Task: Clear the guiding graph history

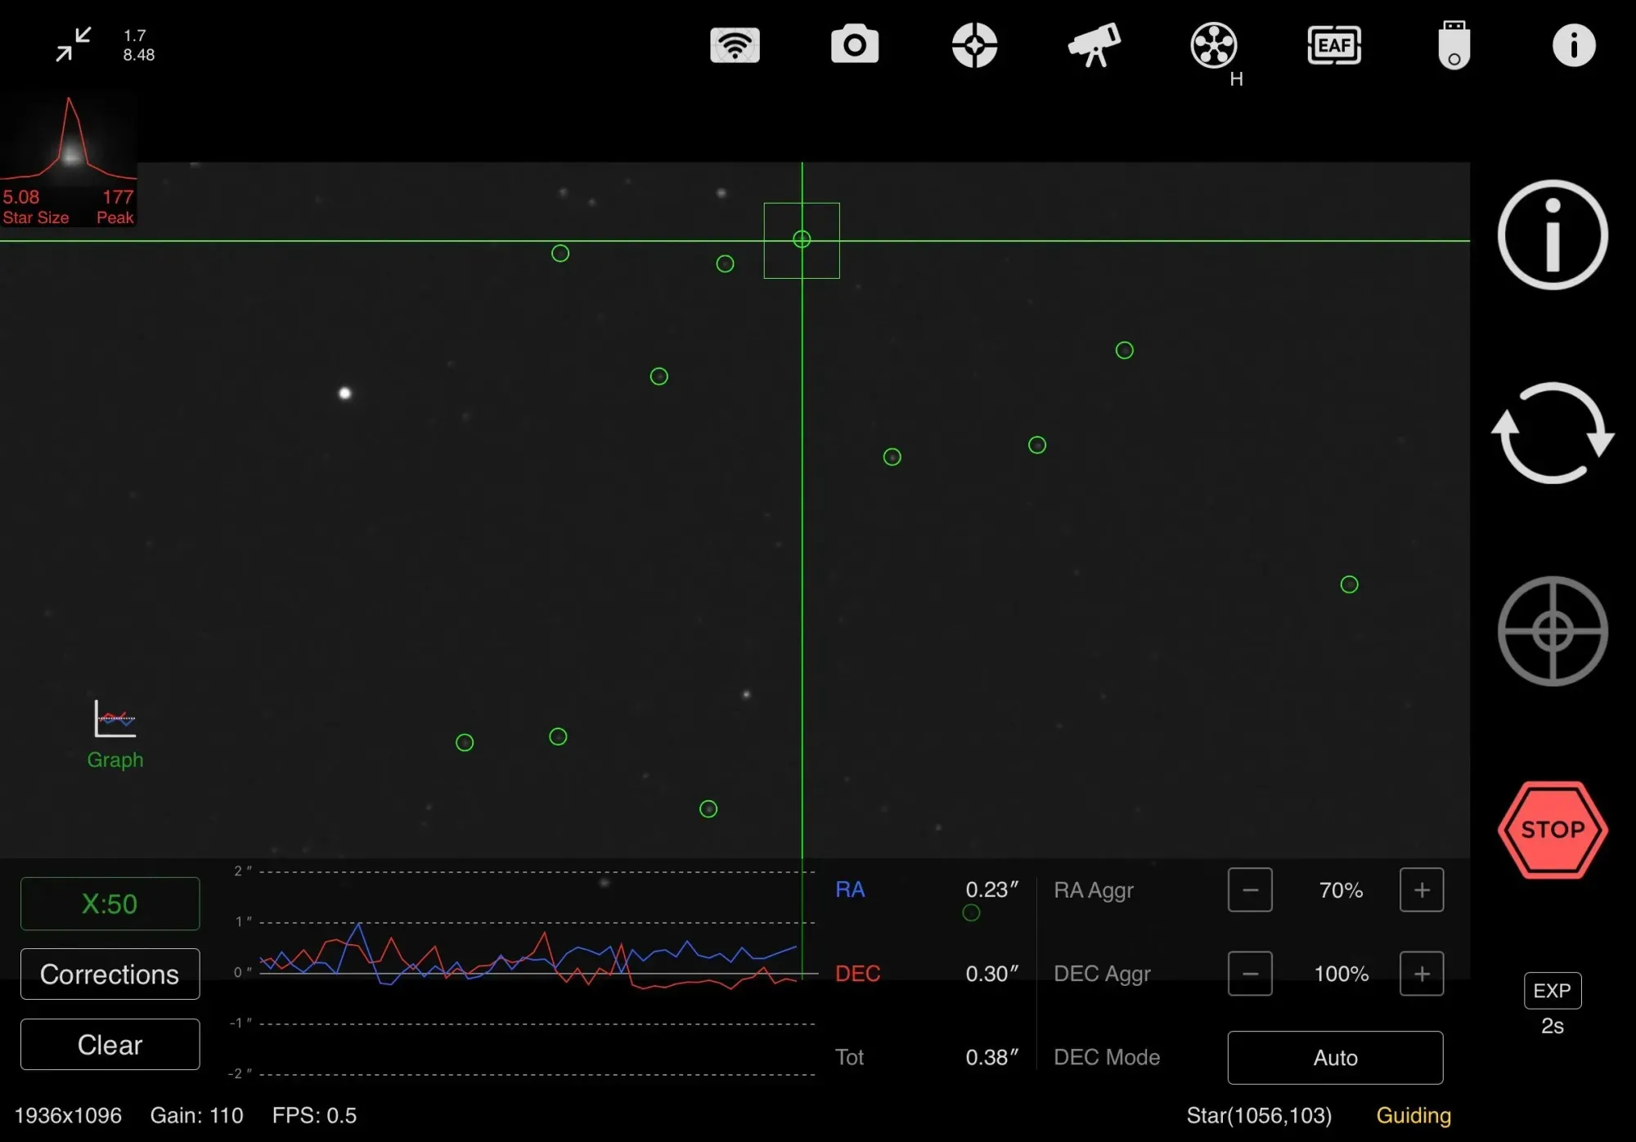Action: 110,1044
